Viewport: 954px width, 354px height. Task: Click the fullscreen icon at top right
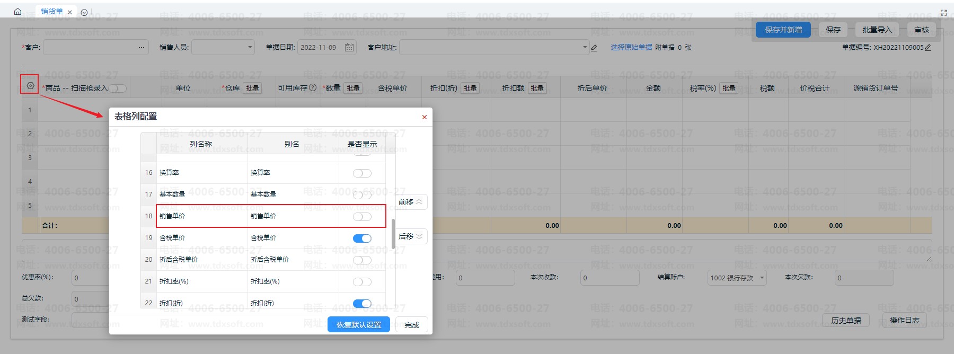pyautogui.click(x=943, y=13)
